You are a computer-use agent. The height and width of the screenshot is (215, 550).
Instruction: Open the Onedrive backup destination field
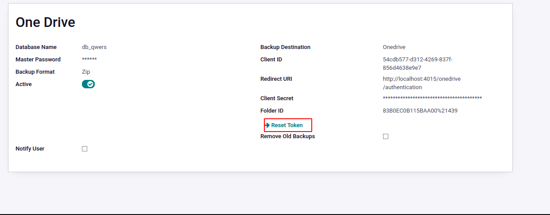394,47
